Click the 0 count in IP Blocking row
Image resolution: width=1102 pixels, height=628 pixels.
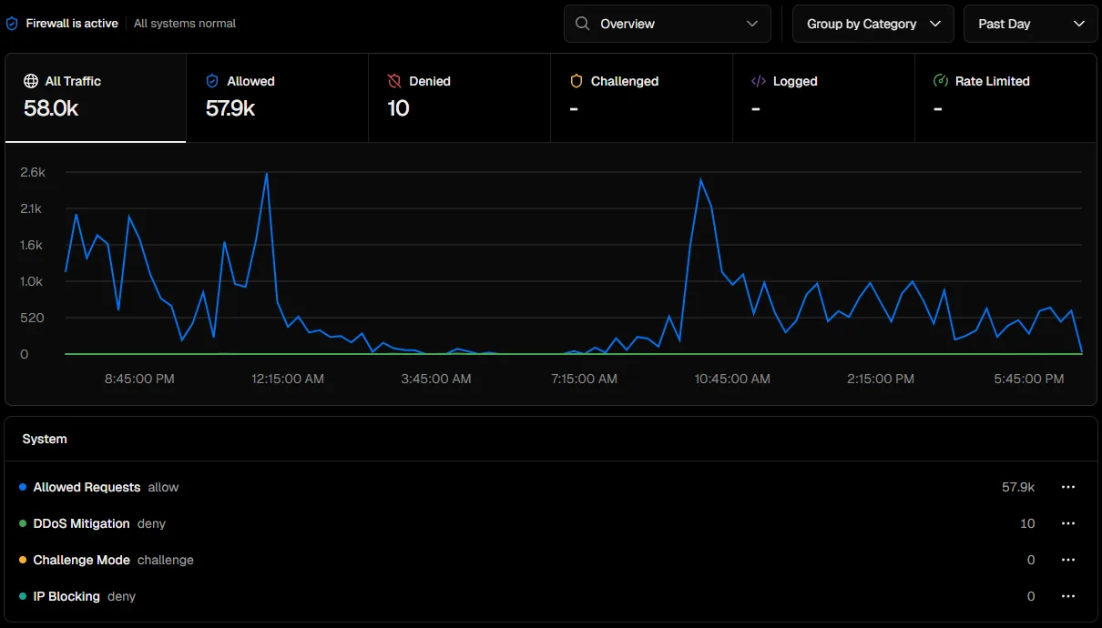(x=1031, y=596)
